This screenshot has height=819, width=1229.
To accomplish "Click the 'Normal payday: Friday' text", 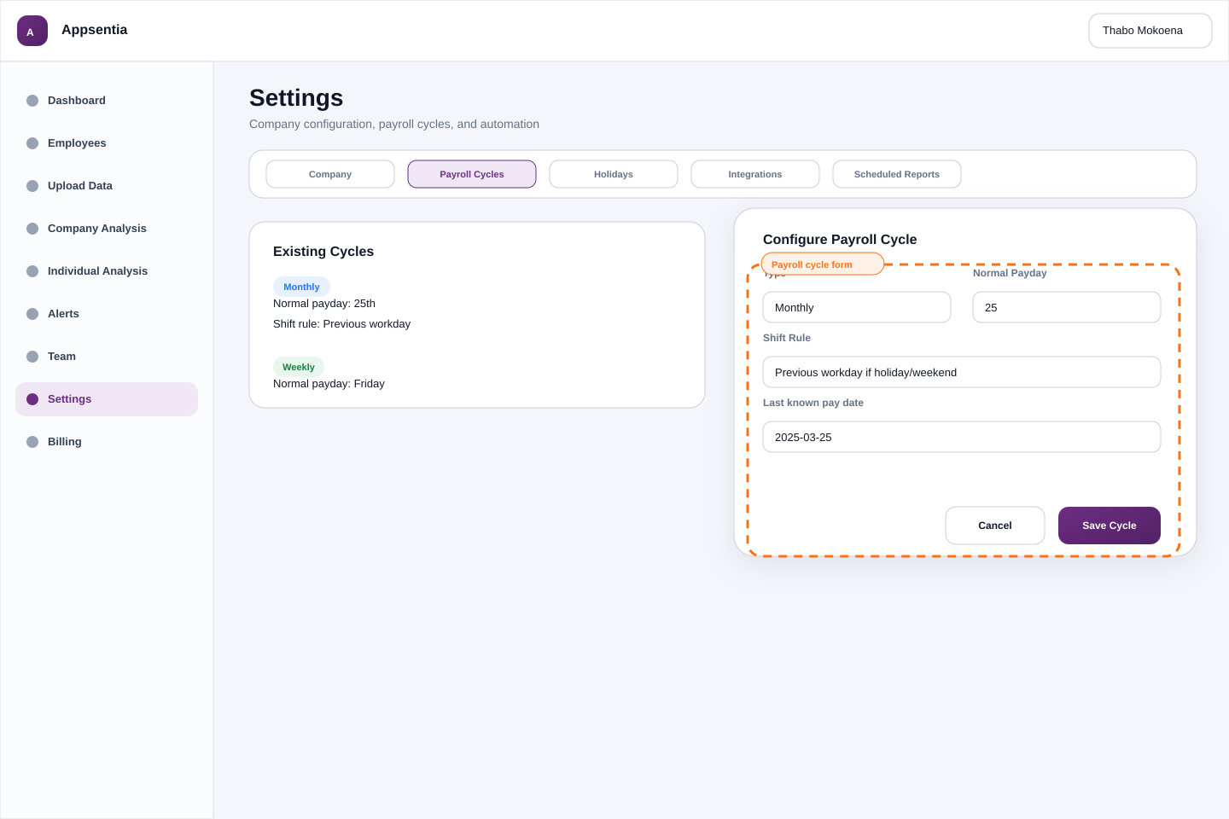I will click(x=329, y=384).
